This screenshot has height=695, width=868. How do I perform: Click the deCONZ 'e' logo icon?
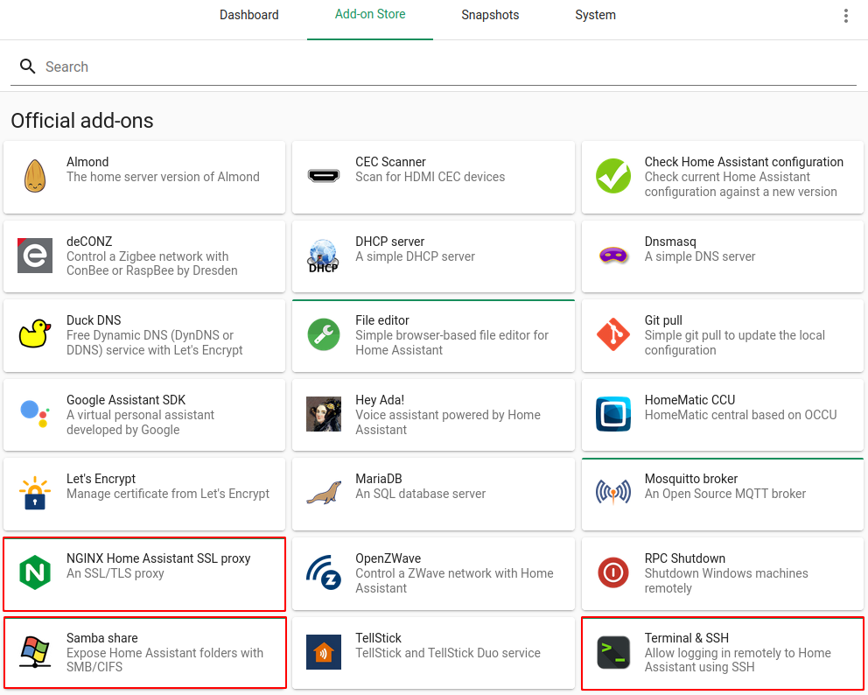point(35,256)
